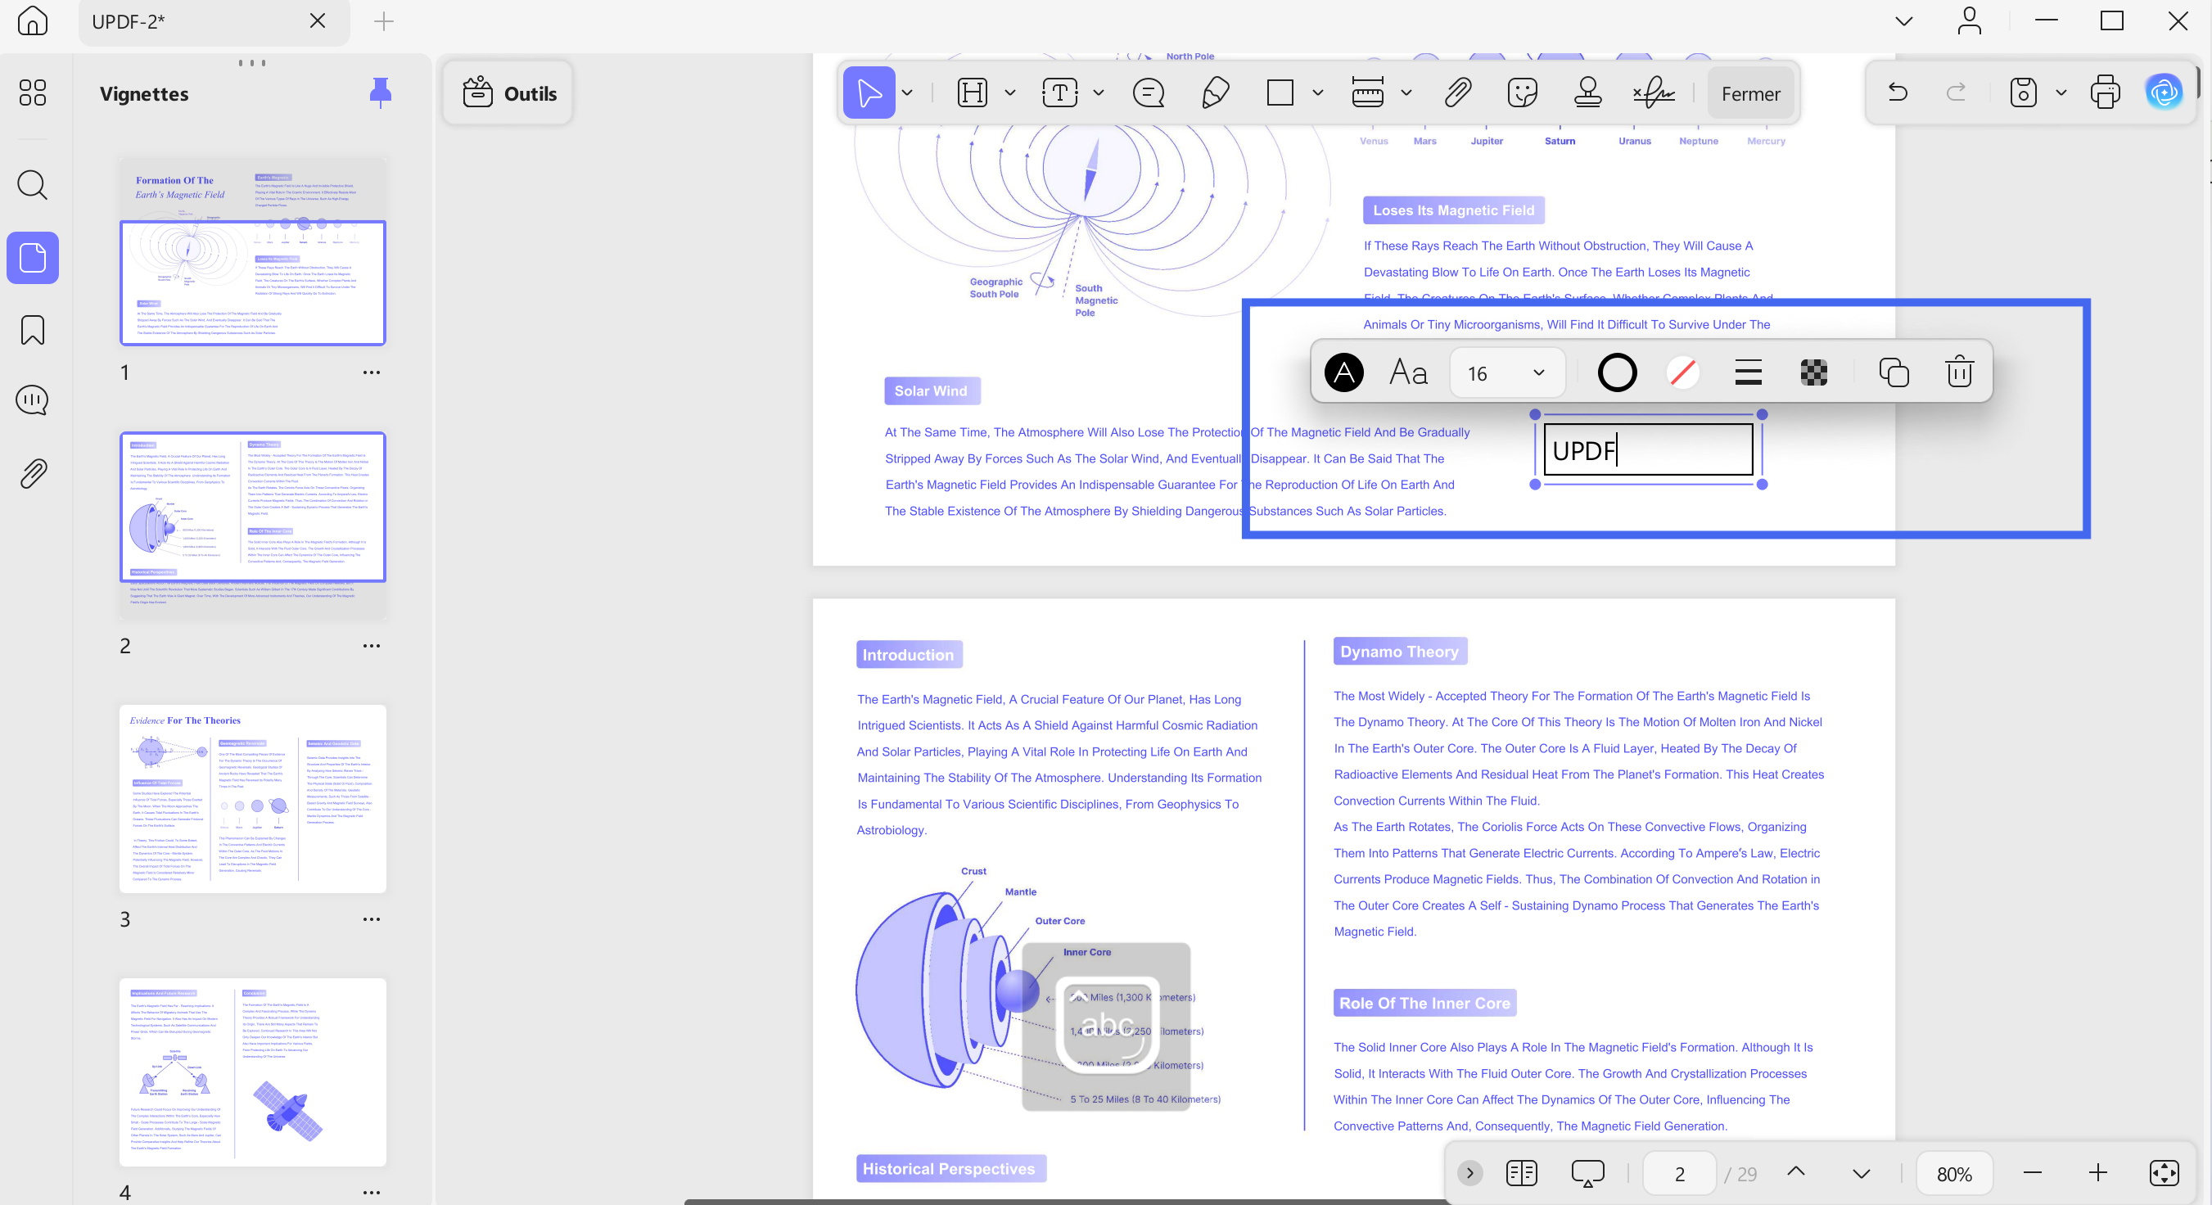Expand the save options arrow
The image size is (2212, 1205).
click(x=2061, y=93)
